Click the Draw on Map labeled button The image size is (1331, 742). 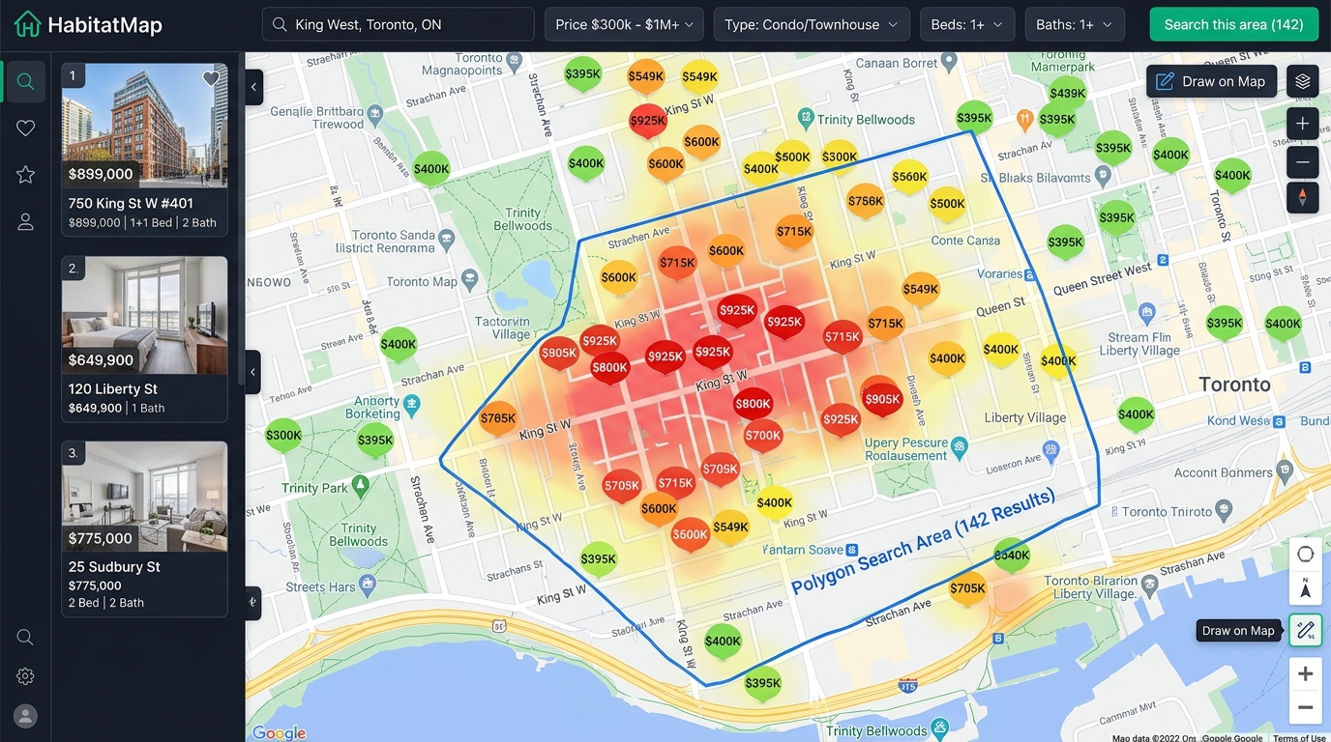(x=1211, y=81)
